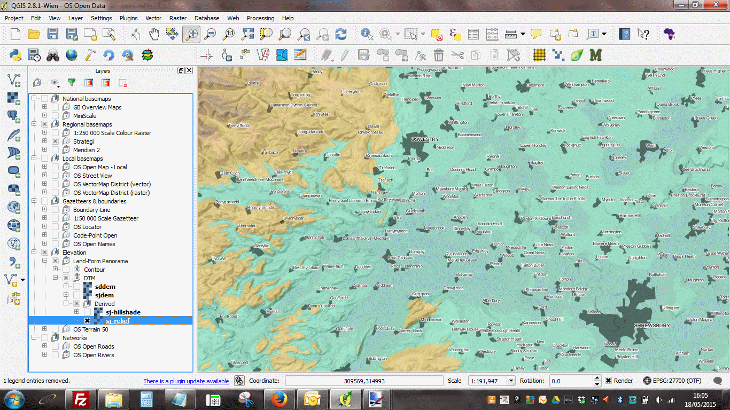The image size is (730, 410).
Task: Click the Windows Start button
Action: pos(13,399)
